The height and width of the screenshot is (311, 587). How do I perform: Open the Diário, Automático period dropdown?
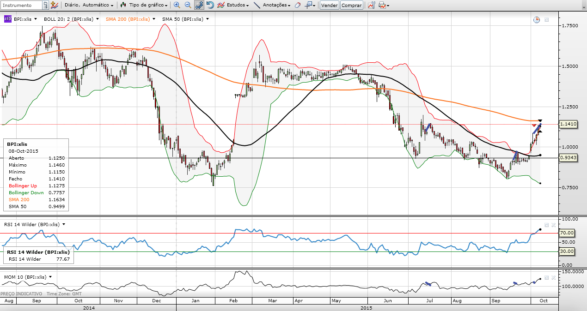tap(90, 5)
